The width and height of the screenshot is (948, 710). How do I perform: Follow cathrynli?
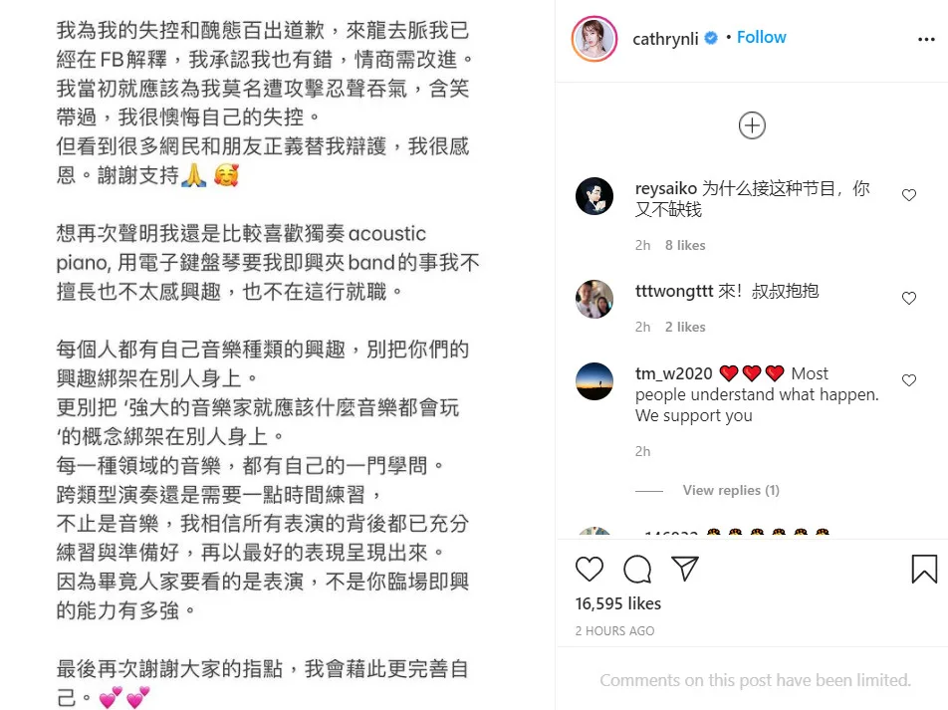tap(761, 38)
